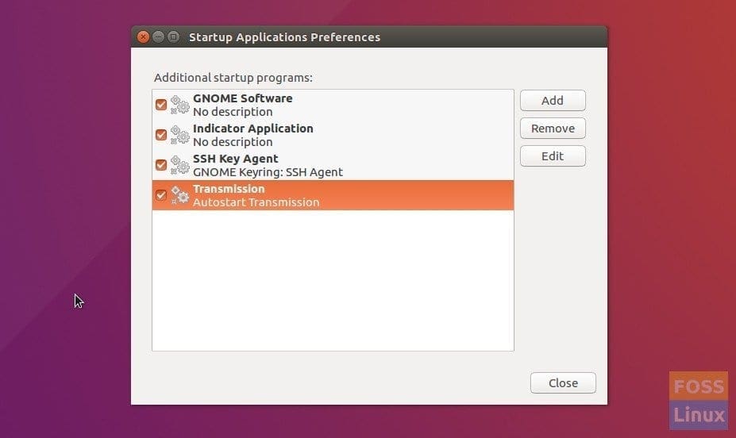Select the Indicator Application entry name
Image resolution: width=736 pixels, height=438 pixels.
pyautogui.click(x=253, y=128)
